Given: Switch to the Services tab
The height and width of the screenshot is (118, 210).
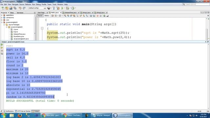Looking at the screenshot, I should tap(20, 13).
